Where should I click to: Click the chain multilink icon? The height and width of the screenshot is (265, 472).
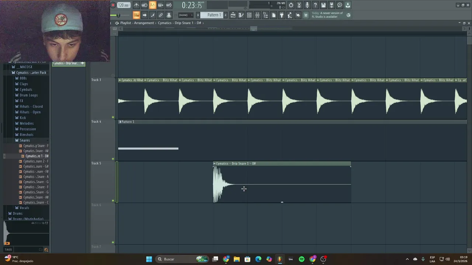tap(161, 15)
